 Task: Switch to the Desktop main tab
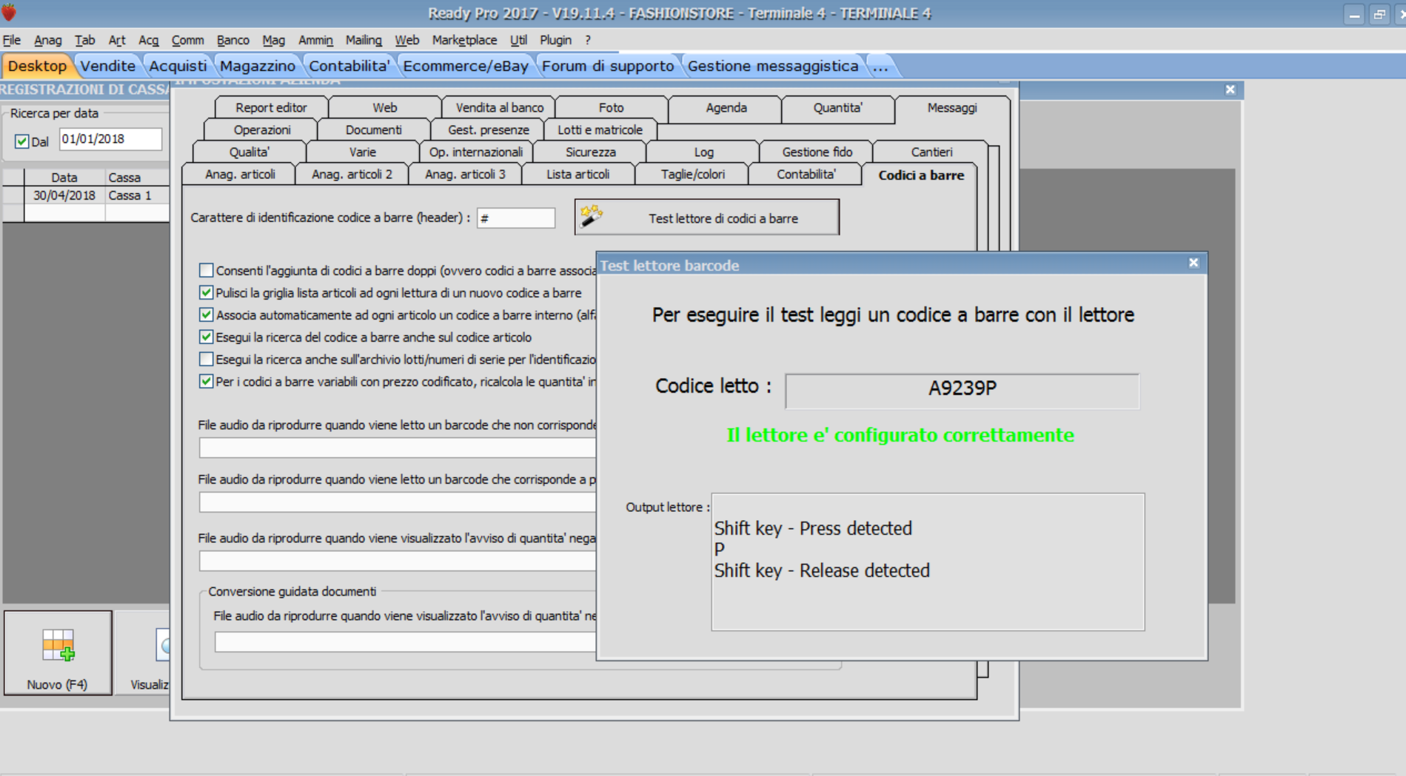coord(37,66)
